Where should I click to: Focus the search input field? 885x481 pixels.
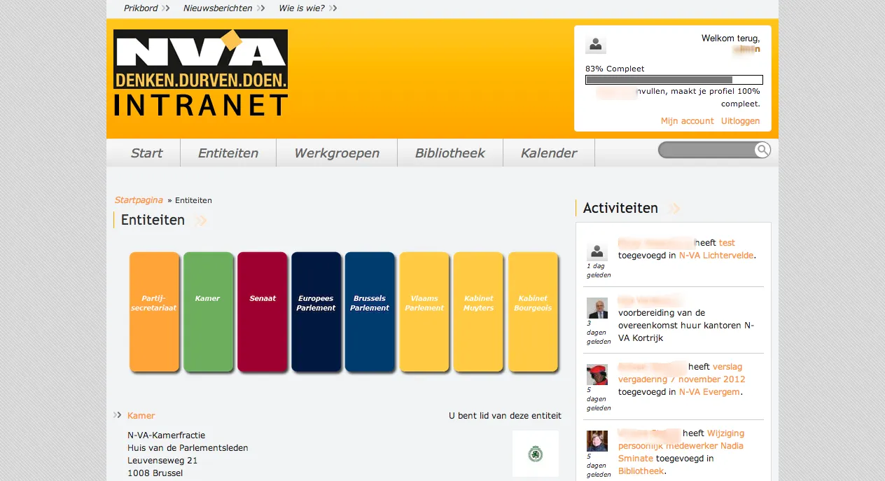point(706,150)
